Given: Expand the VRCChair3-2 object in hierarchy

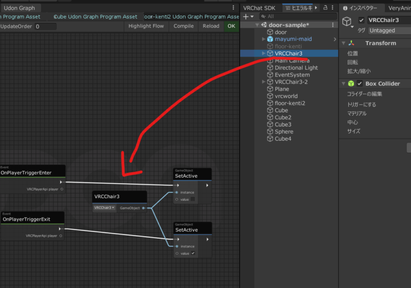Looking at the screenshot, I should (263, 82).
